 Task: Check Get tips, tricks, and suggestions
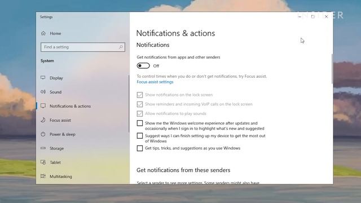(140, 148)
